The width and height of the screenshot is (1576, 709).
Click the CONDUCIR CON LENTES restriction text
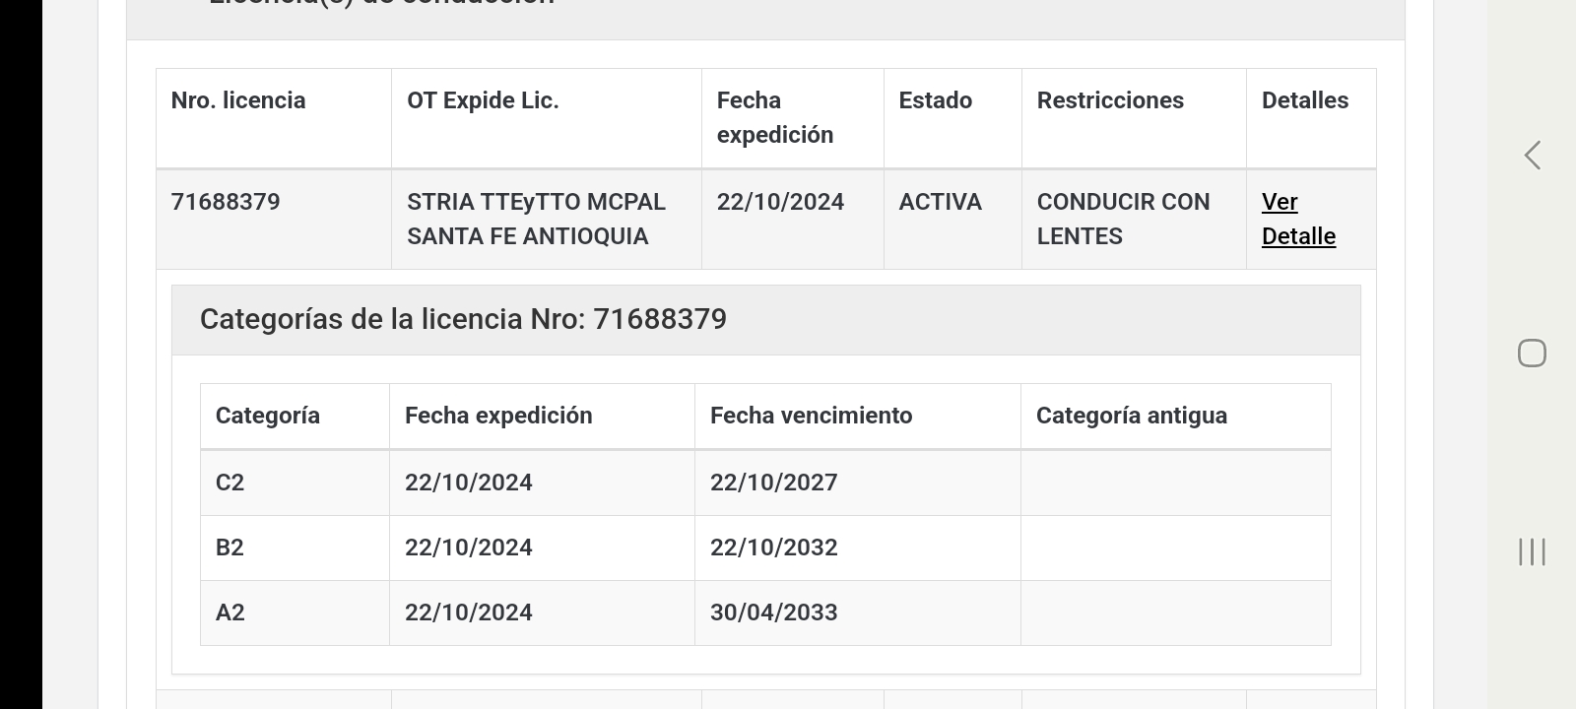pos(1123,219)
